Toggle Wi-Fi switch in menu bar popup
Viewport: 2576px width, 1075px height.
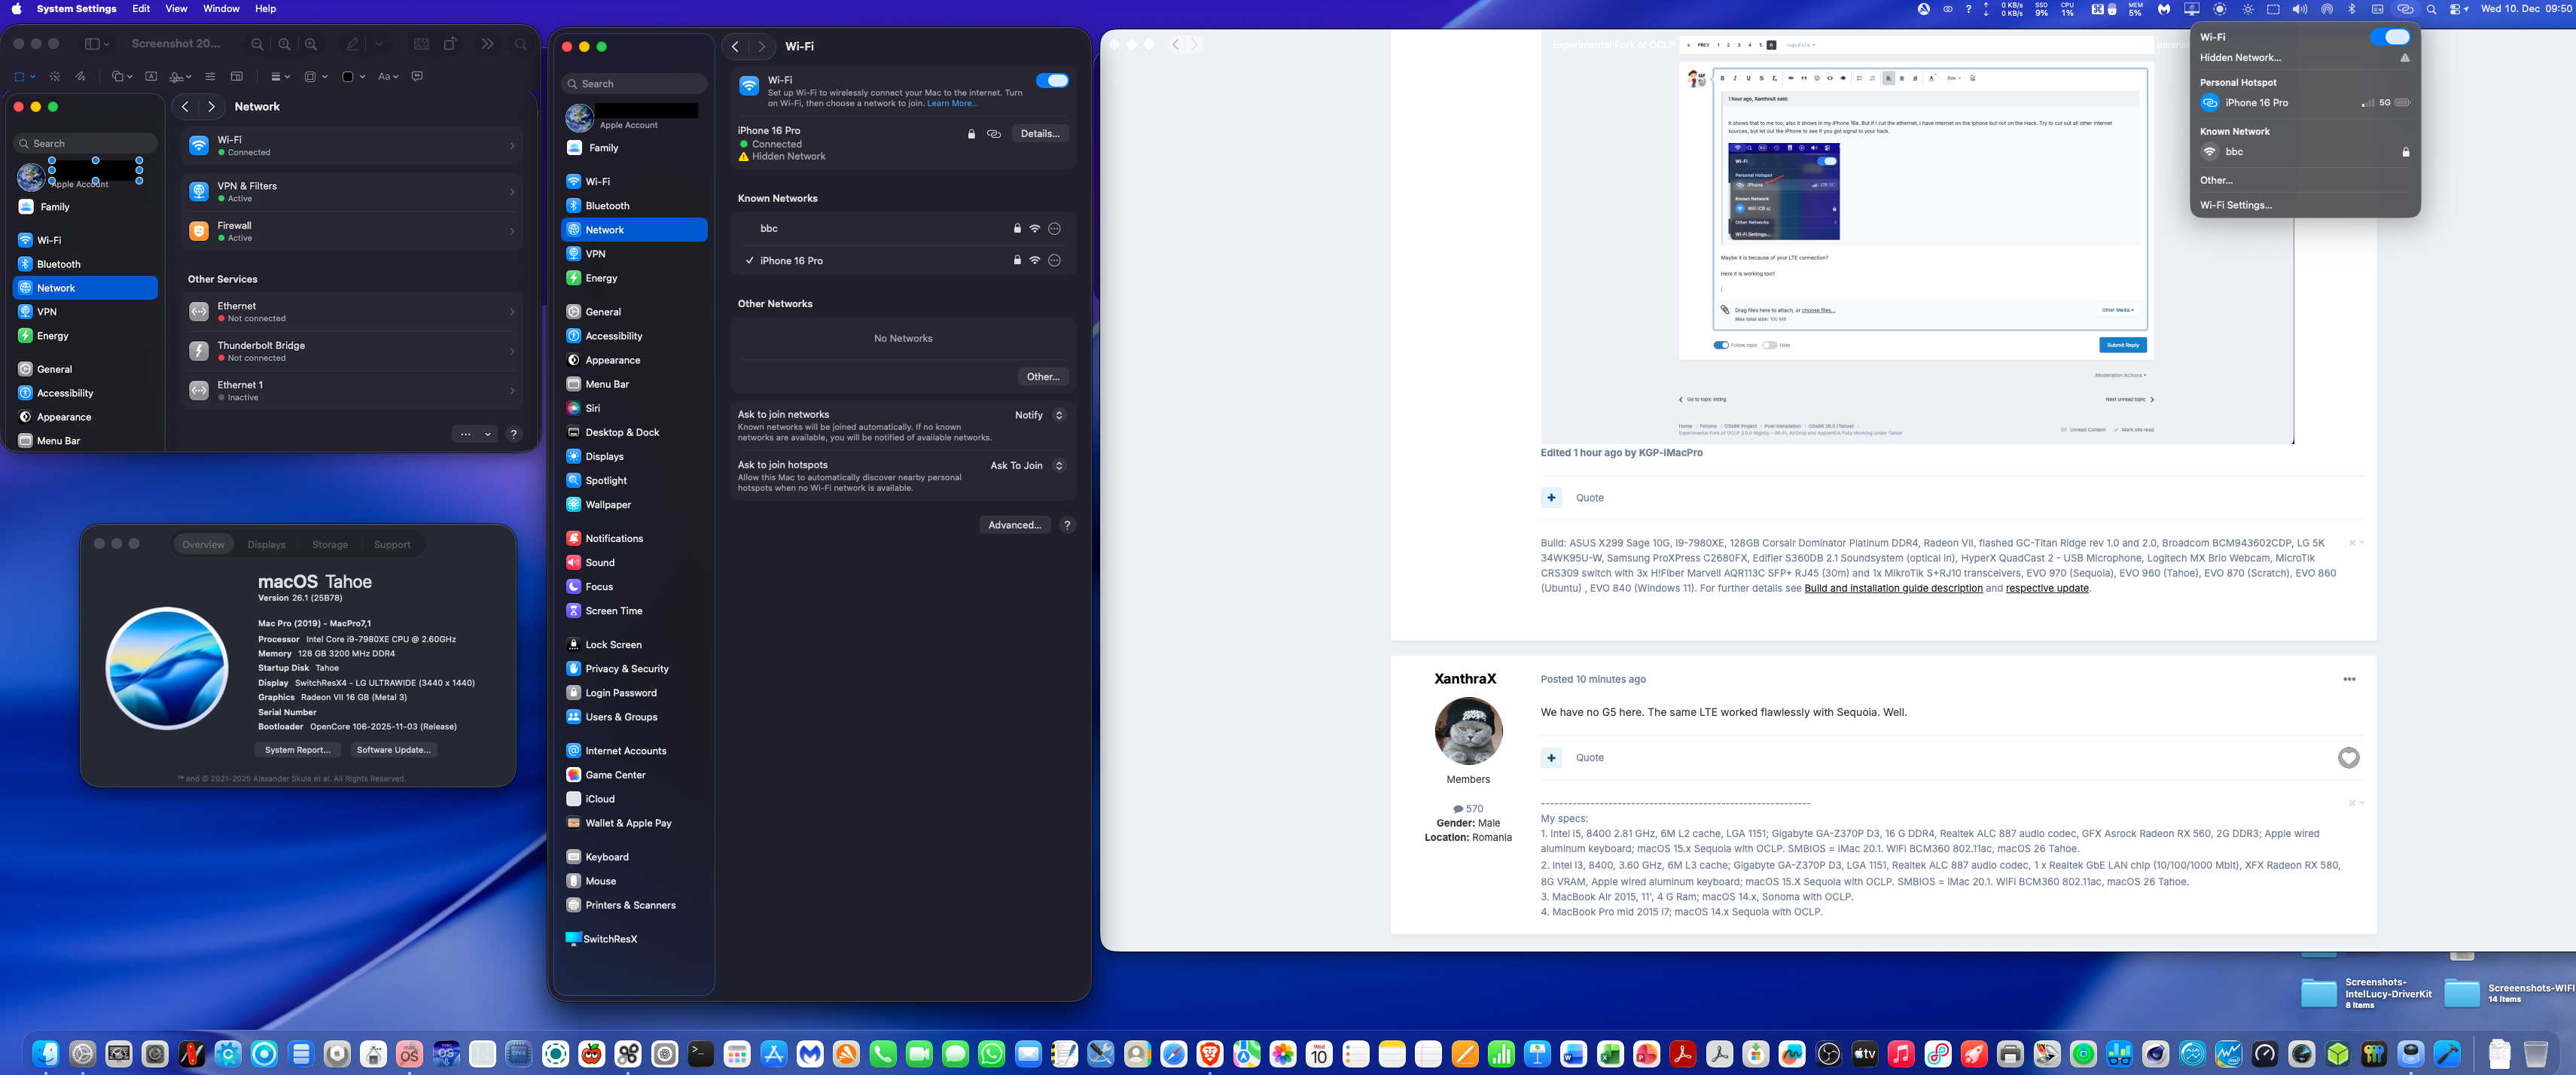pos(2390,37)
